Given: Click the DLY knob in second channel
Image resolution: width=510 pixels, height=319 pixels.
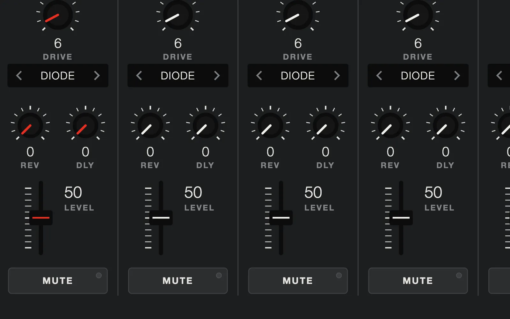Looking at the screenshot, I should click(x=206, y=125).
